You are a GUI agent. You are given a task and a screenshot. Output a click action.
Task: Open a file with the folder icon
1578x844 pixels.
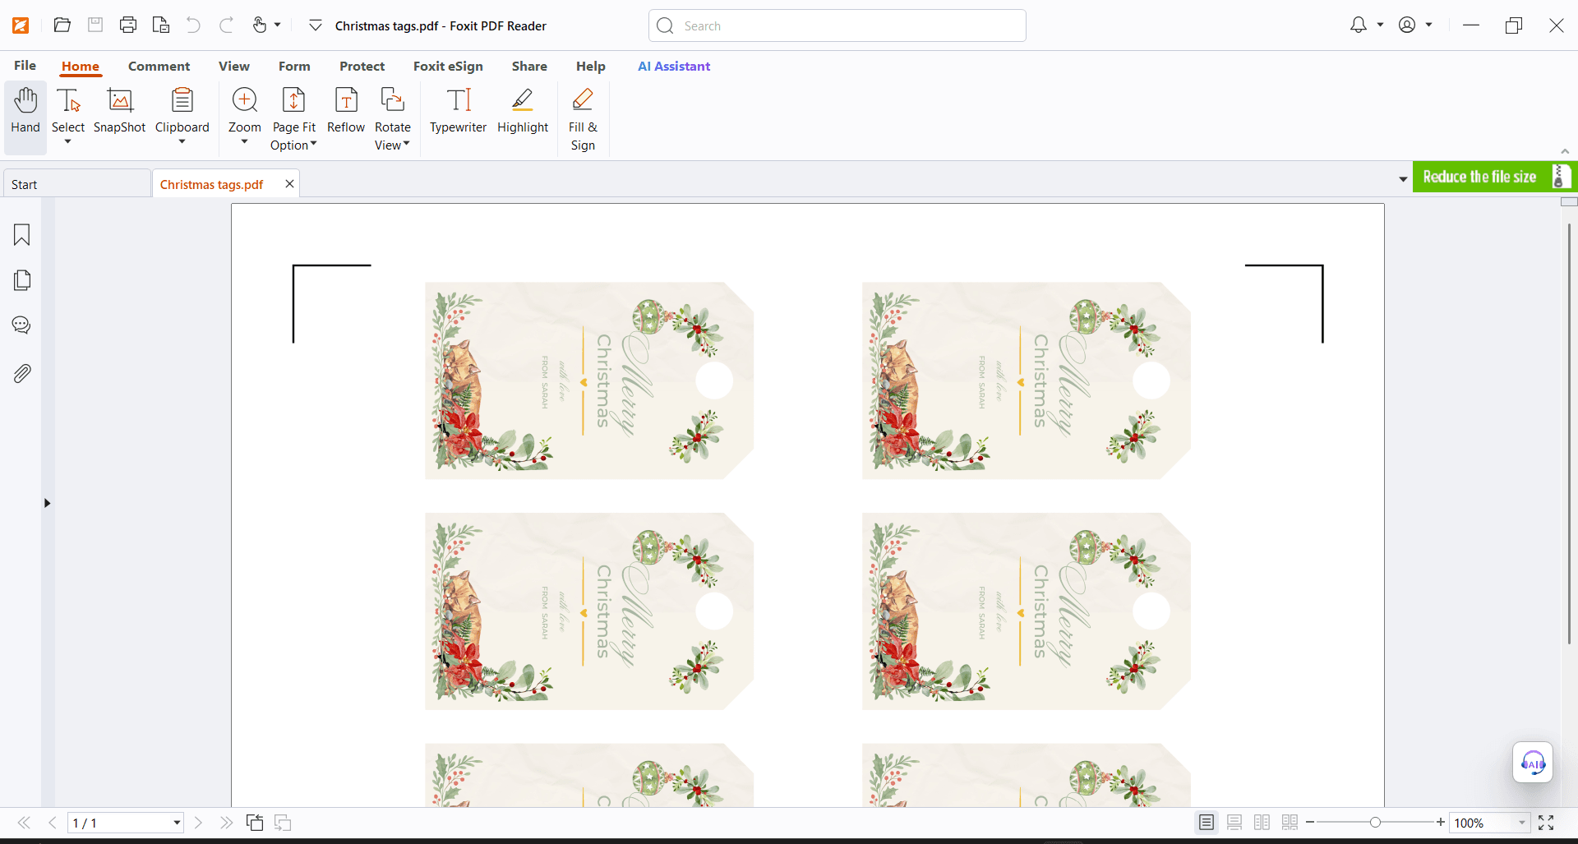click(62, 25)
